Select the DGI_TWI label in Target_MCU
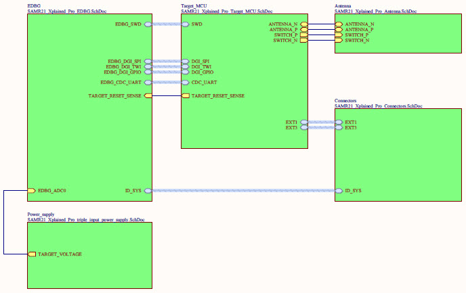Image resolution: width=466 pixels, height=293 pixels. (203, 66)
